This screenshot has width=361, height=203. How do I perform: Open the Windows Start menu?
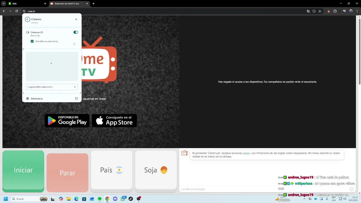pos(6,199)
